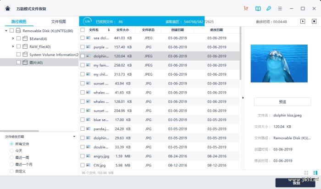This screenshot has width=321, height=189.
Task: Click the 恢复 recover button
Action: click(296, 183)
